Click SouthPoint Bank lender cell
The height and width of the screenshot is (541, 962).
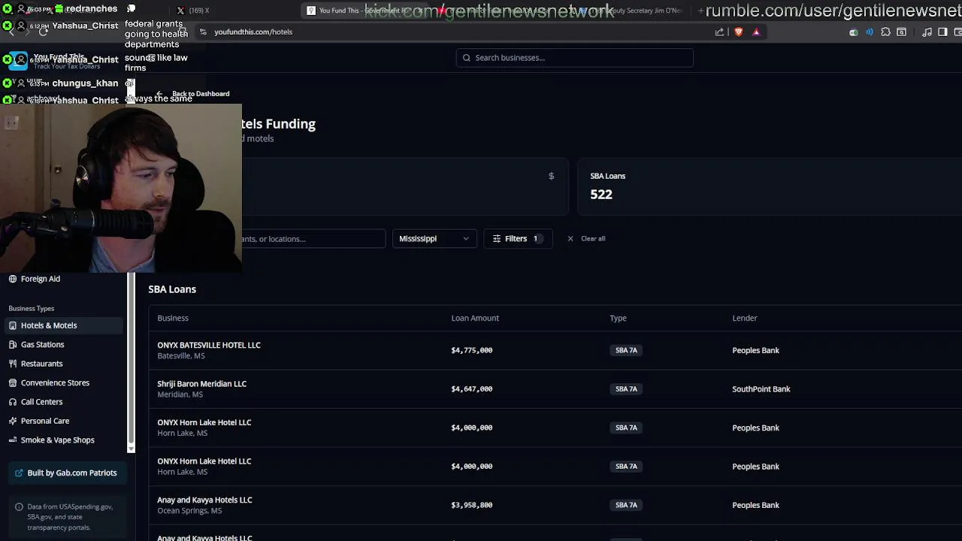coord(761,389)
